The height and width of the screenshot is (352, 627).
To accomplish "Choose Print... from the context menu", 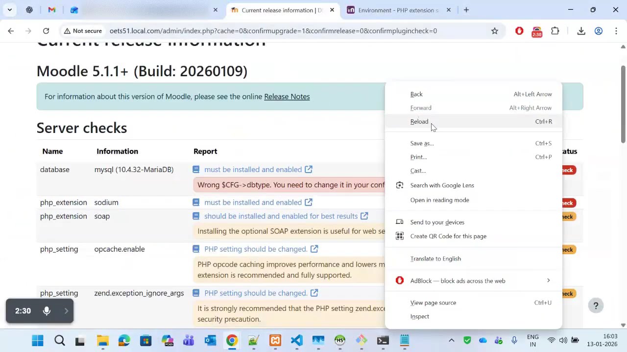I will tap(474, 157).
